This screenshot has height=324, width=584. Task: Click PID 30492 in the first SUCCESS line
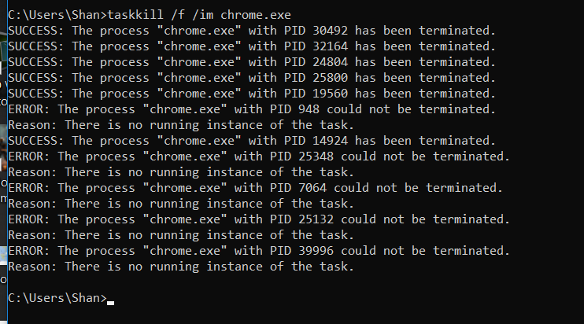(x=330, y=31)
